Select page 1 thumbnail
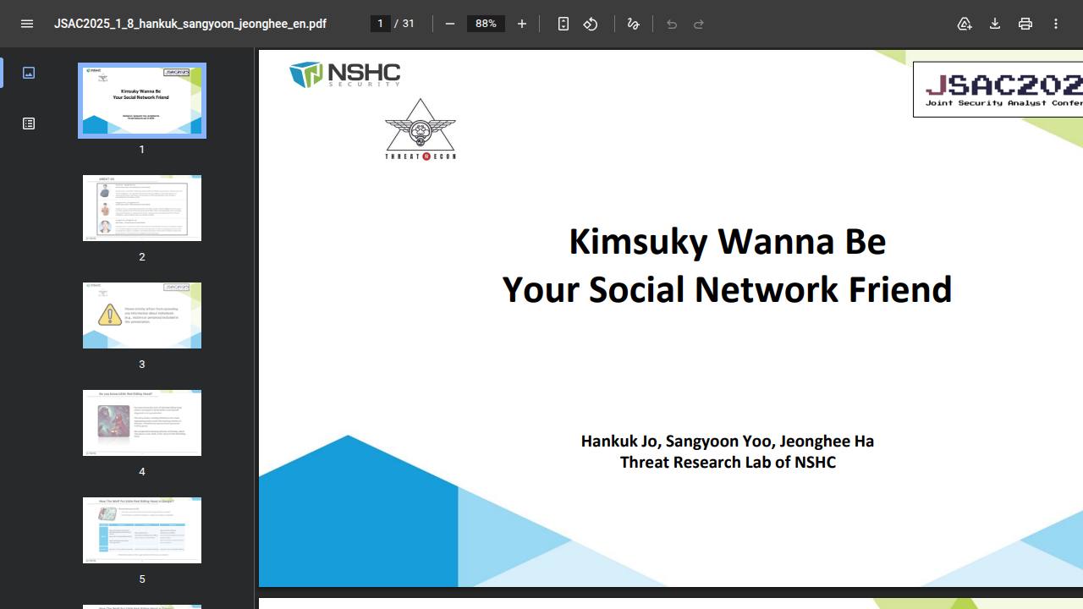Screen dimensions: 1083x609 [x=142, y=101]
